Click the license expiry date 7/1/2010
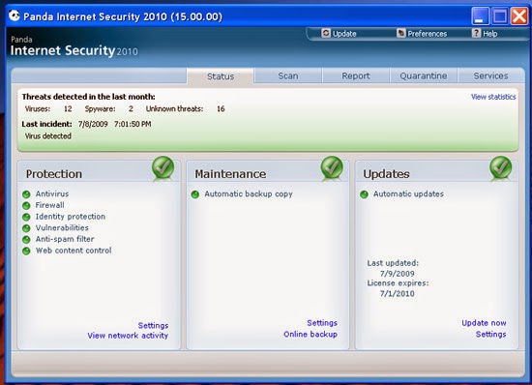Screen dimensions: 532x385 397,293
